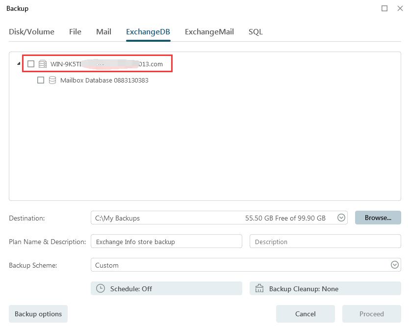Open the ExchangeMail tab
Screen dimensions: 410x332
209,32
